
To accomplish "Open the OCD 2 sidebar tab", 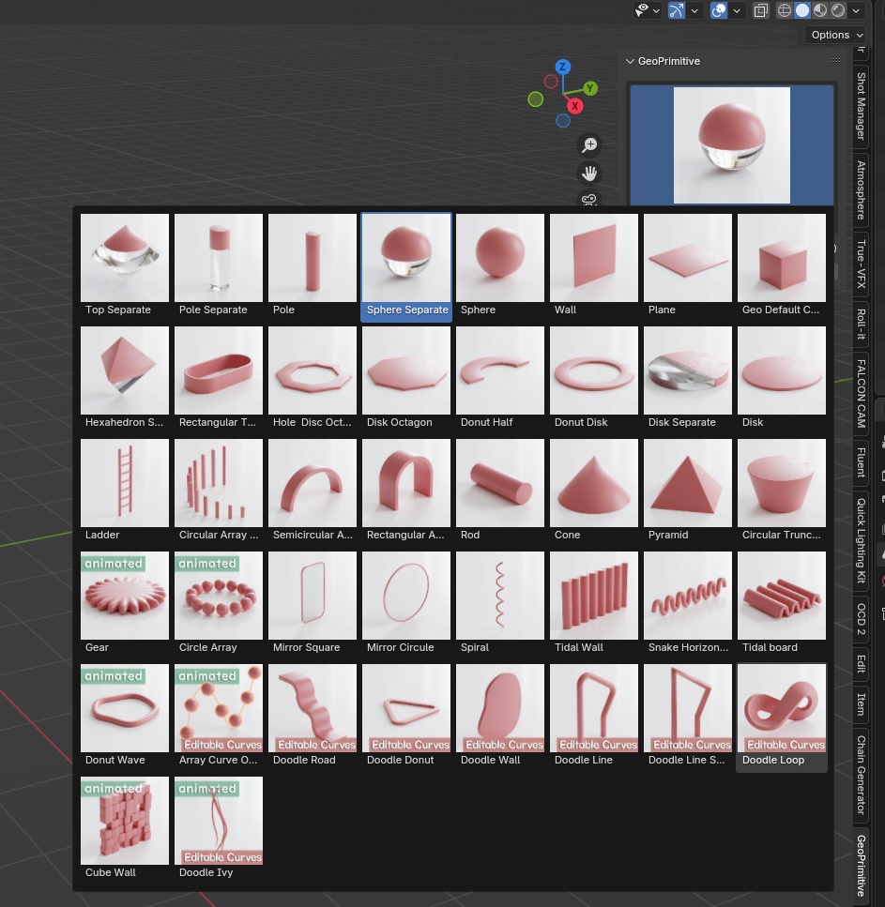I will [861, 619].
